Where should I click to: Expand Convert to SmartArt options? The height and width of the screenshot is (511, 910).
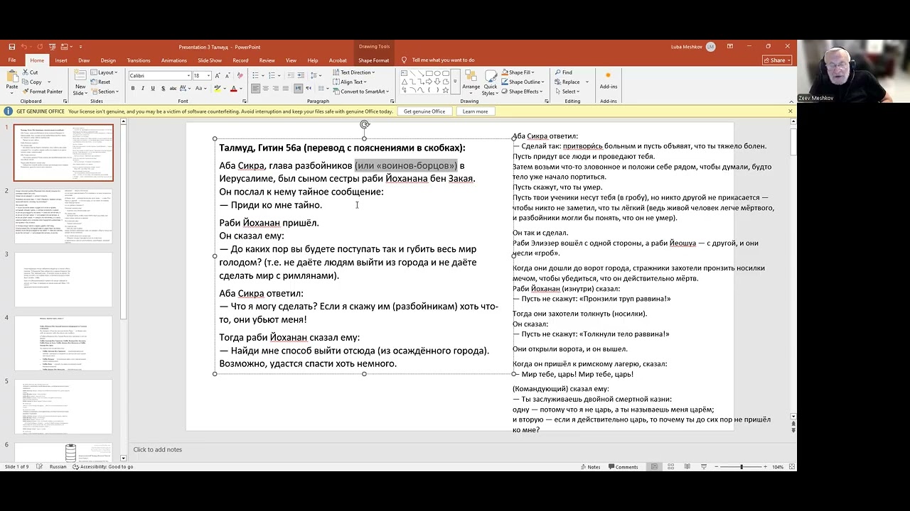point(360,92)
